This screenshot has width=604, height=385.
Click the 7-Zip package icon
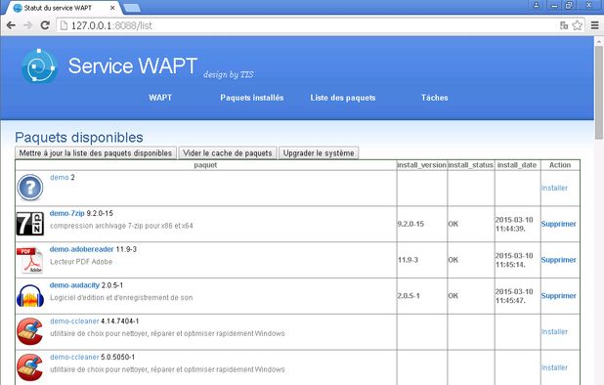point(30,224)
